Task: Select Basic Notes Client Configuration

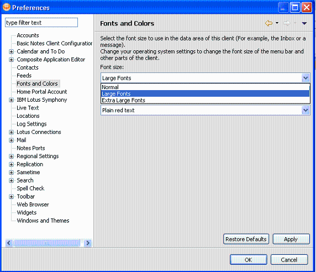Action: 54,43
